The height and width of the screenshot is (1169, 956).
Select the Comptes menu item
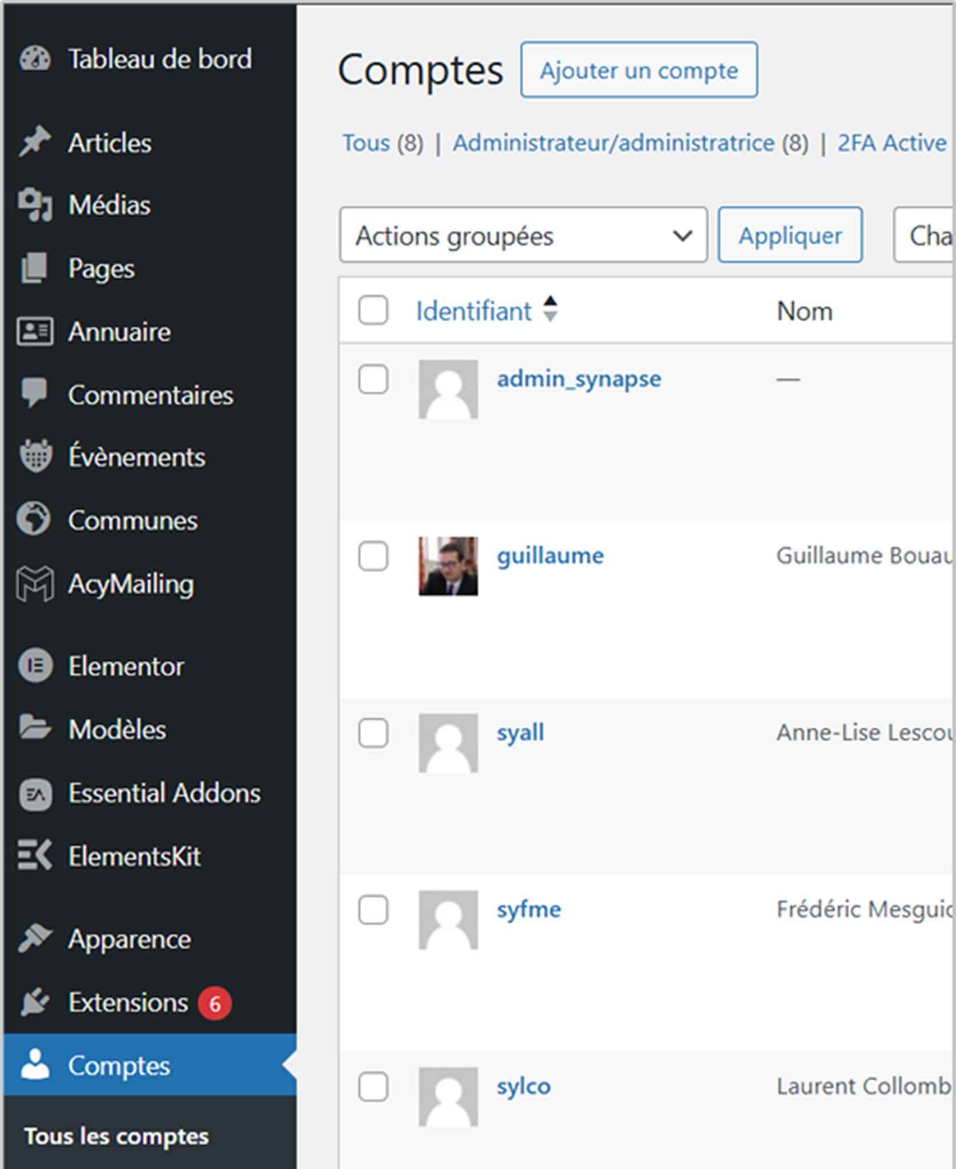click(150, 1065)
